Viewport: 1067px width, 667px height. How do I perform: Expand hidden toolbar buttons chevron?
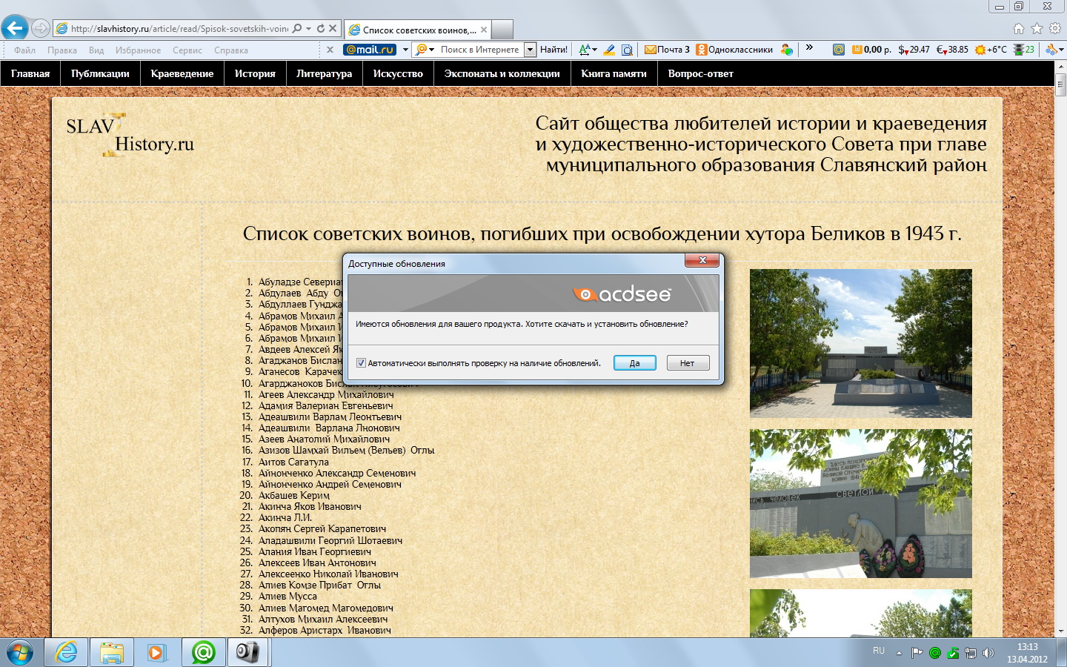(x=809, y=48)
